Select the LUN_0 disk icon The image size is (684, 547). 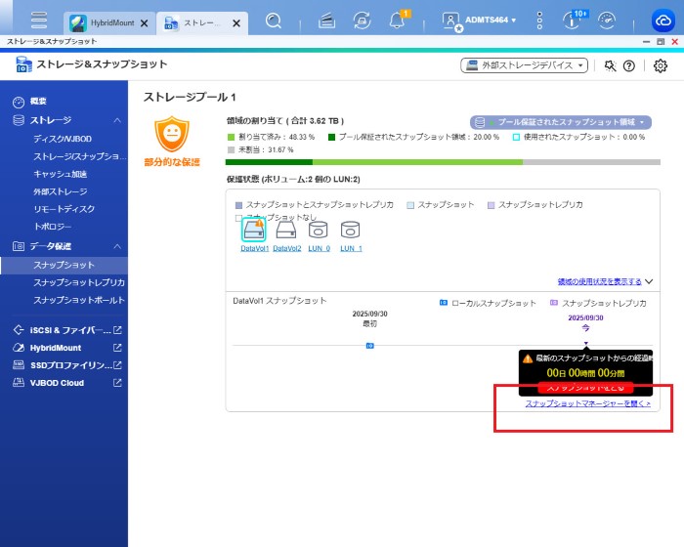tap(319, 231)
